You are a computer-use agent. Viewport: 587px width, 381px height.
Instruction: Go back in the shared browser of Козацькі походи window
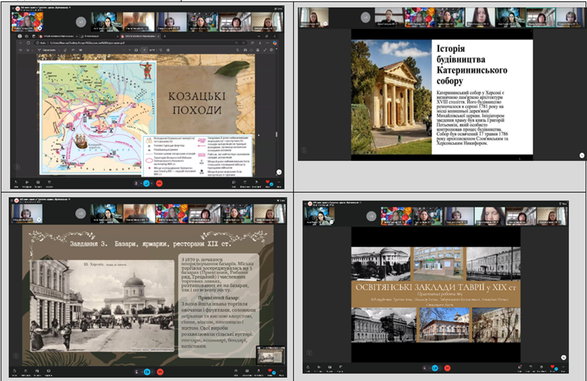pyautogui.click(x=21, y=43)
